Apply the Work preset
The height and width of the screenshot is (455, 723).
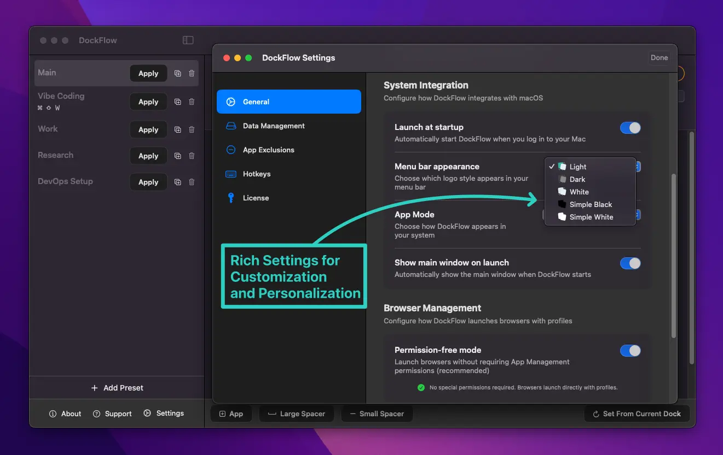148,129
